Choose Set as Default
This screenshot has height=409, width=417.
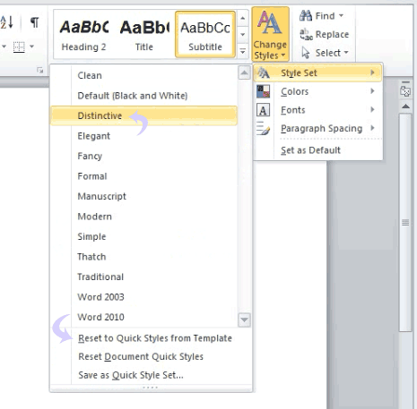point(310,150)
